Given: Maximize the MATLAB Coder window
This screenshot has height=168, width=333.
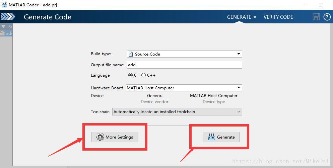Looking at the screenshot, I should tap(320, 5).
